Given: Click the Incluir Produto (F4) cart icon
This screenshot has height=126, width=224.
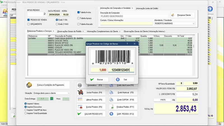Looking at the screenshot, I should [81, 92].
